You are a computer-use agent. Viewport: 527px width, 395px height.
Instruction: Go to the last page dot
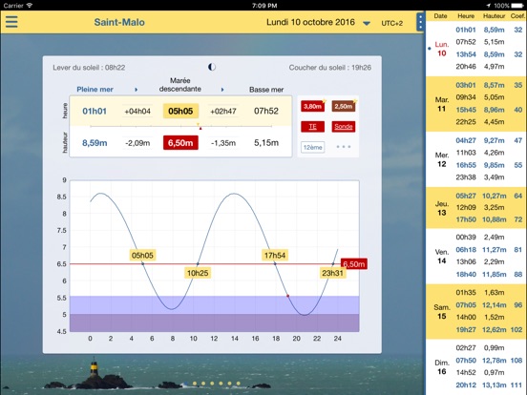[239, 384]
